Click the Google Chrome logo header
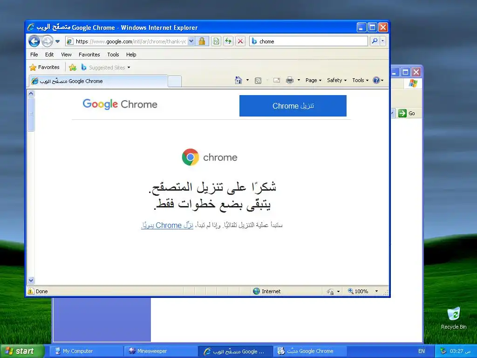 [x=120, y=104]
